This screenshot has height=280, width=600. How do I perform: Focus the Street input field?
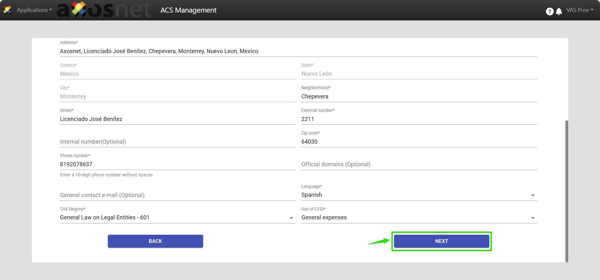click(177, 119)
